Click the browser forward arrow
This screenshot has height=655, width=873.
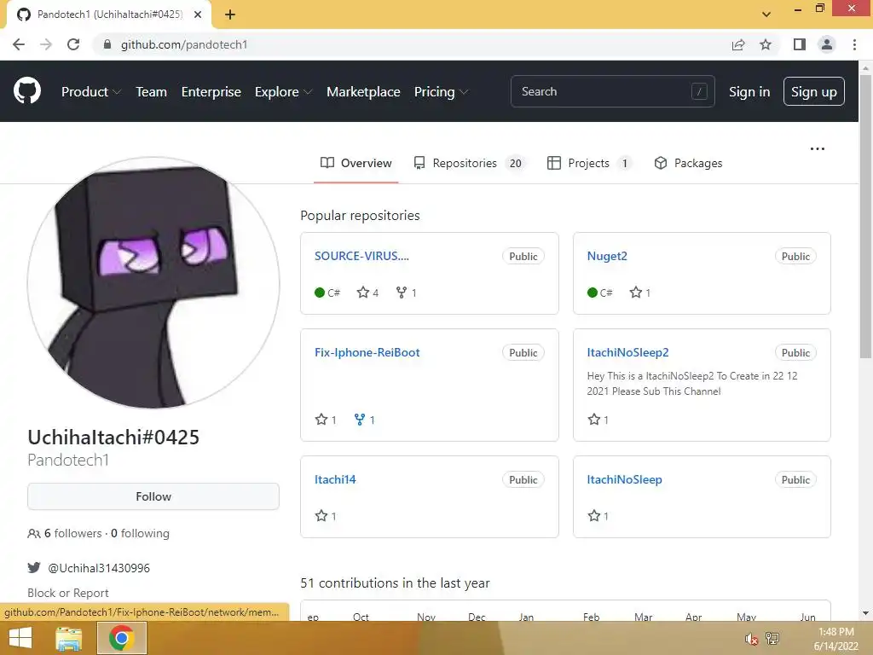[x=46, y=44]
